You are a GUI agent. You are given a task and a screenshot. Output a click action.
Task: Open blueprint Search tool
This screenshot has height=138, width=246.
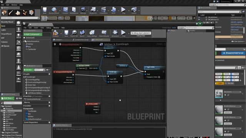click(82, 33)
